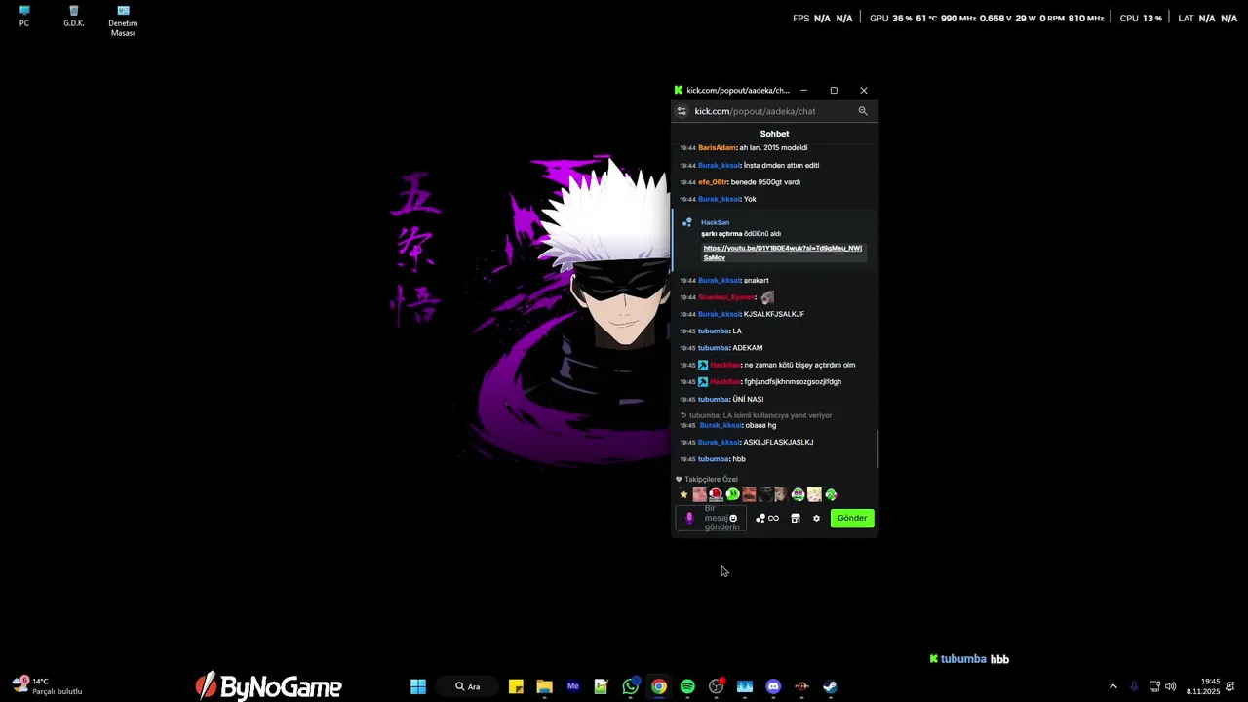Open the YouTube link in HackSan's reward message
1248x702 pixels.
coord(783,253)
